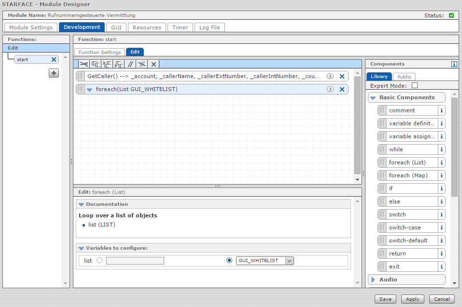Click the Components panel scrollbar thumb
This screenshot has height=307, width=462.
(x=454, y=147)
